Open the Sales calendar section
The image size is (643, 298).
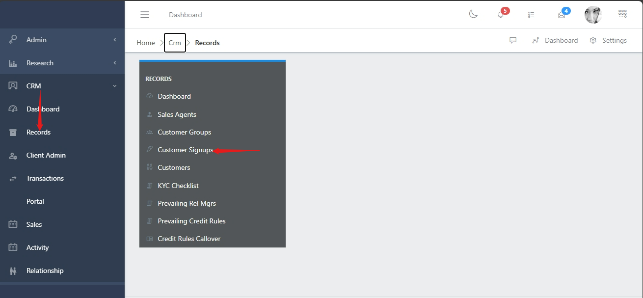click(33, 224)
